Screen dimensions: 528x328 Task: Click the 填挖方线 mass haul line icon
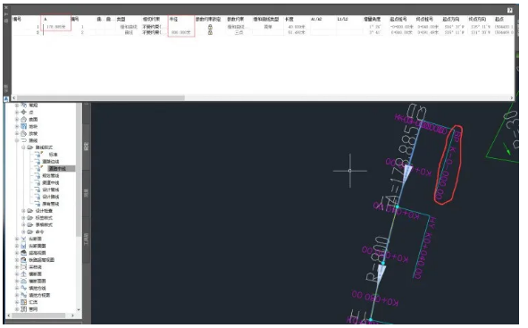(x=23, y=288)
